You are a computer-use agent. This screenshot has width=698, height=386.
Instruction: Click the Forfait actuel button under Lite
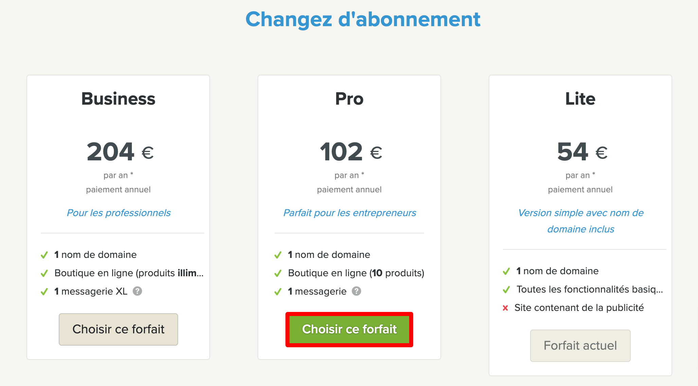580,346
